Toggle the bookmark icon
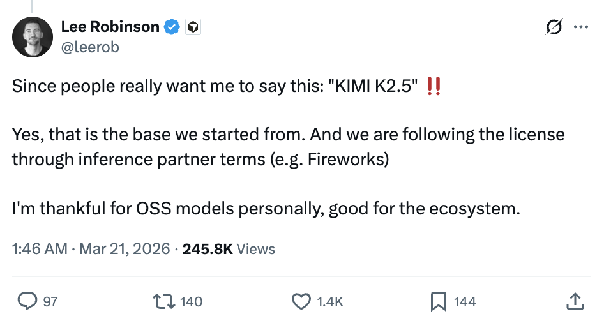The height and width of the screenshot is (323, 604). point(439,301)
